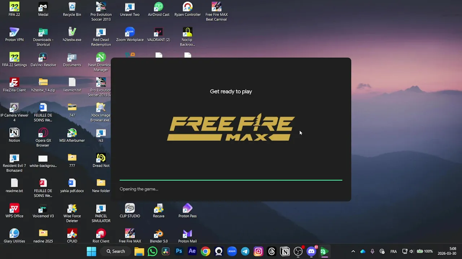Select the VALORANT (2) shortcut
This screenshot has width=462, height=259.
(158, 35)
